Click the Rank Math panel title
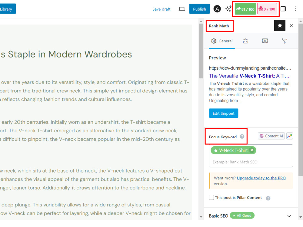Screen dimensions: 303x227 click(x=219, y=26)
